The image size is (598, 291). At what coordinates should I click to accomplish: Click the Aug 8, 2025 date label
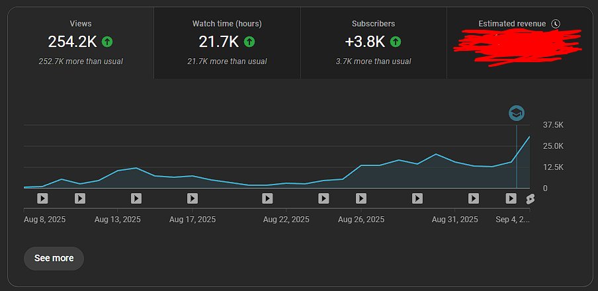coord(44,220)
